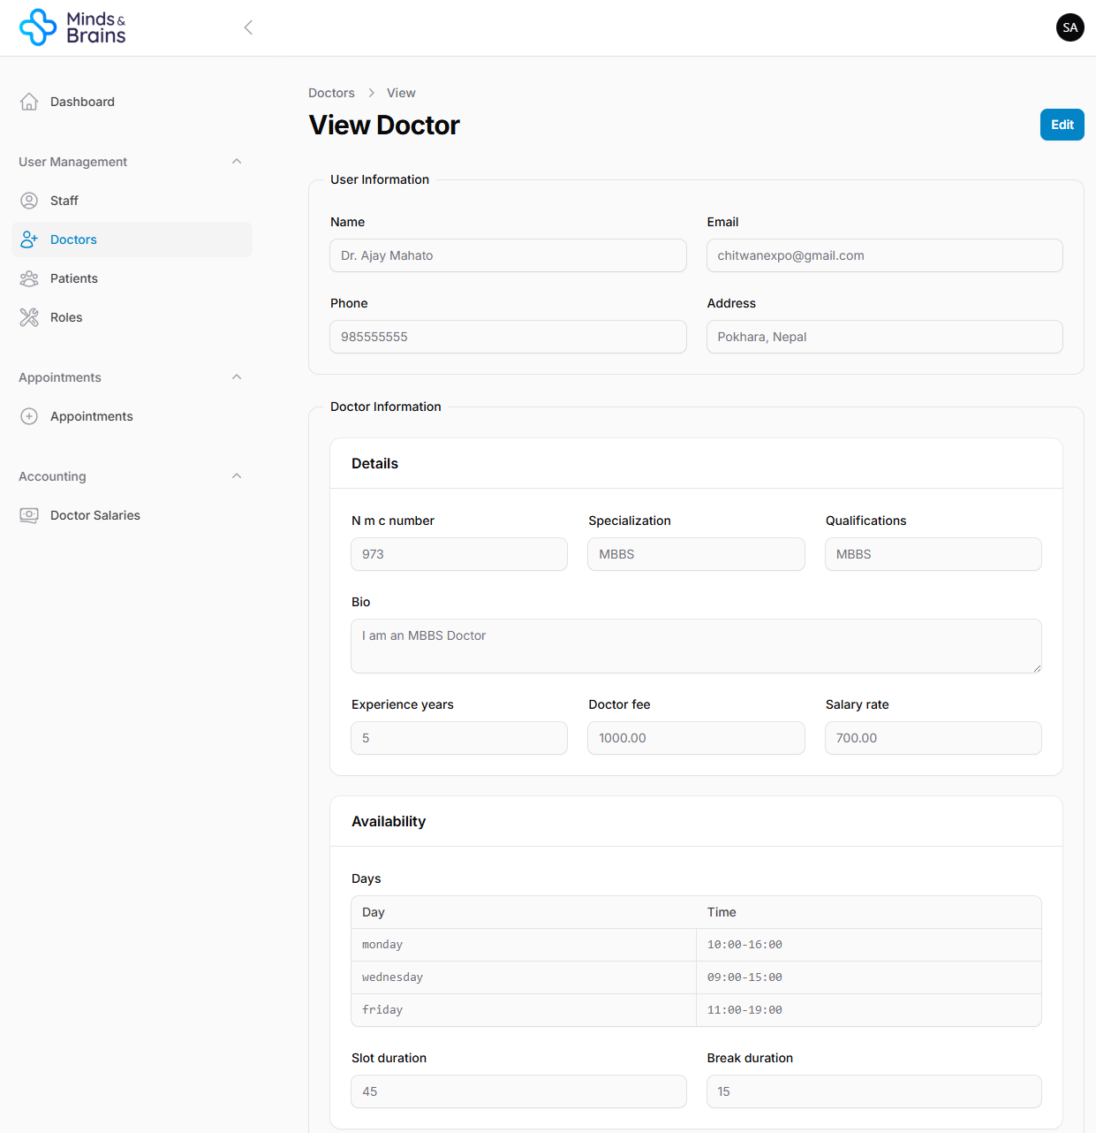Image resolution: width=1096 pixels, height=1133 pixels.
Task: Click the Bio text area
Action: point(696,646)
